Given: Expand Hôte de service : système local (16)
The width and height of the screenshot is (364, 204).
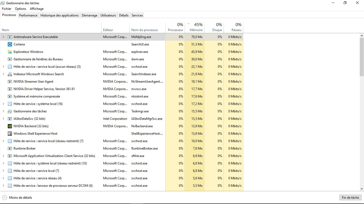Looking at the screenshot, I should [x=3, y=104].
